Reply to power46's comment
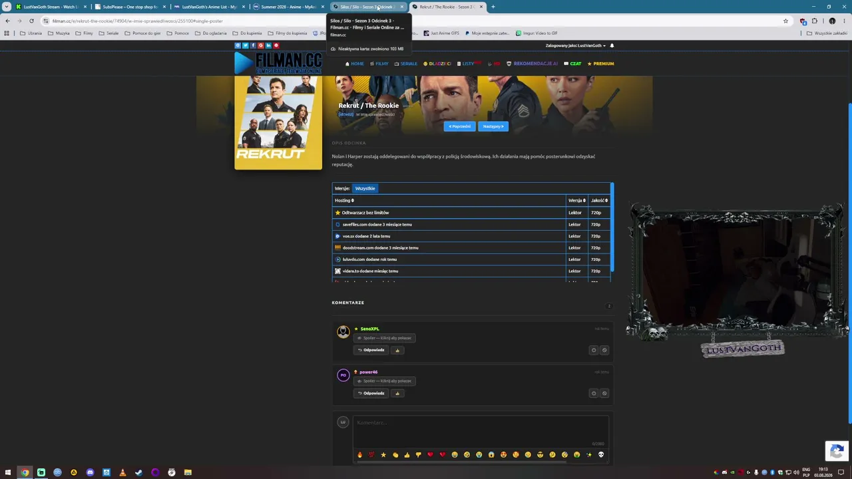This screenshot has height=479, width=852. pyautogui.click(x=371, y=393)
